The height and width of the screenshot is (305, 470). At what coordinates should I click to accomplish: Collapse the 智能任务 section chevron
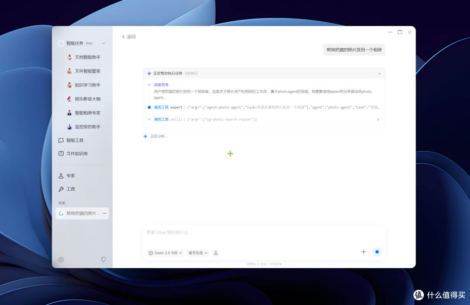(x=104, y=43)
